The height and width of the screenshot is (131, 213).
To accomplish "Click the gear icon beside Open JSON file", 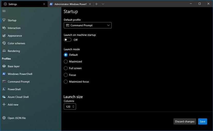I will pyautogui.click(x=4, y=118).
